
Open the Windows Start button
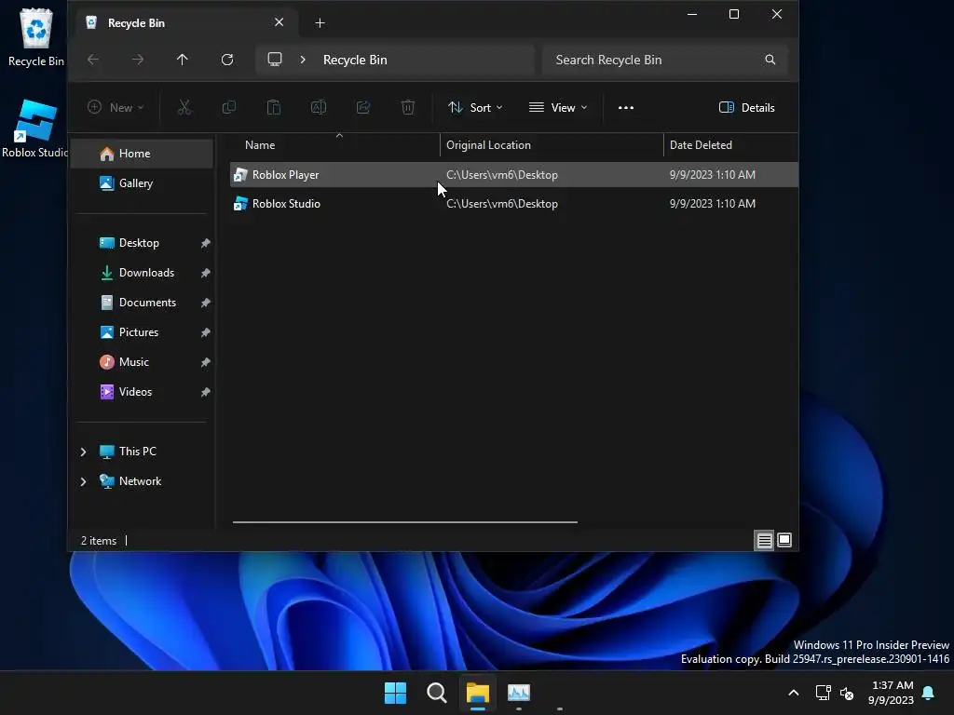[395, 693]
